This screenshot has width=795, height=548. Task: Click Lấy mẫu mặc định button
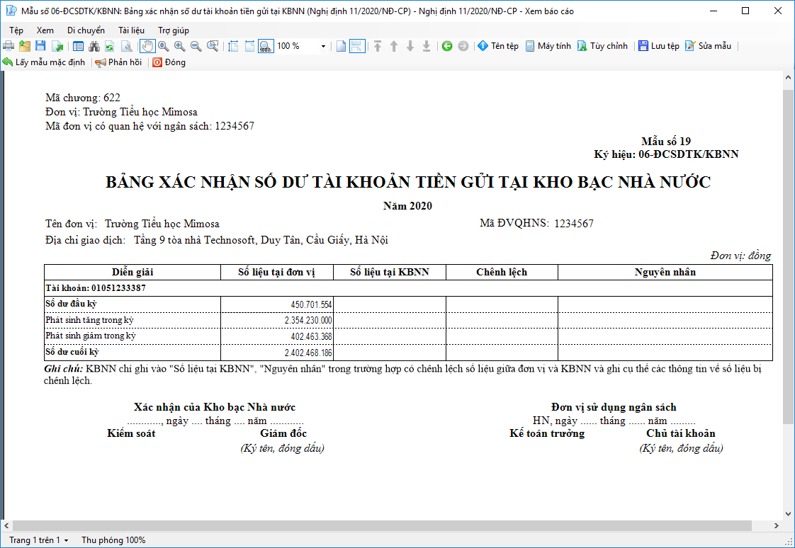pyautogui.click(x=44, y=62)
